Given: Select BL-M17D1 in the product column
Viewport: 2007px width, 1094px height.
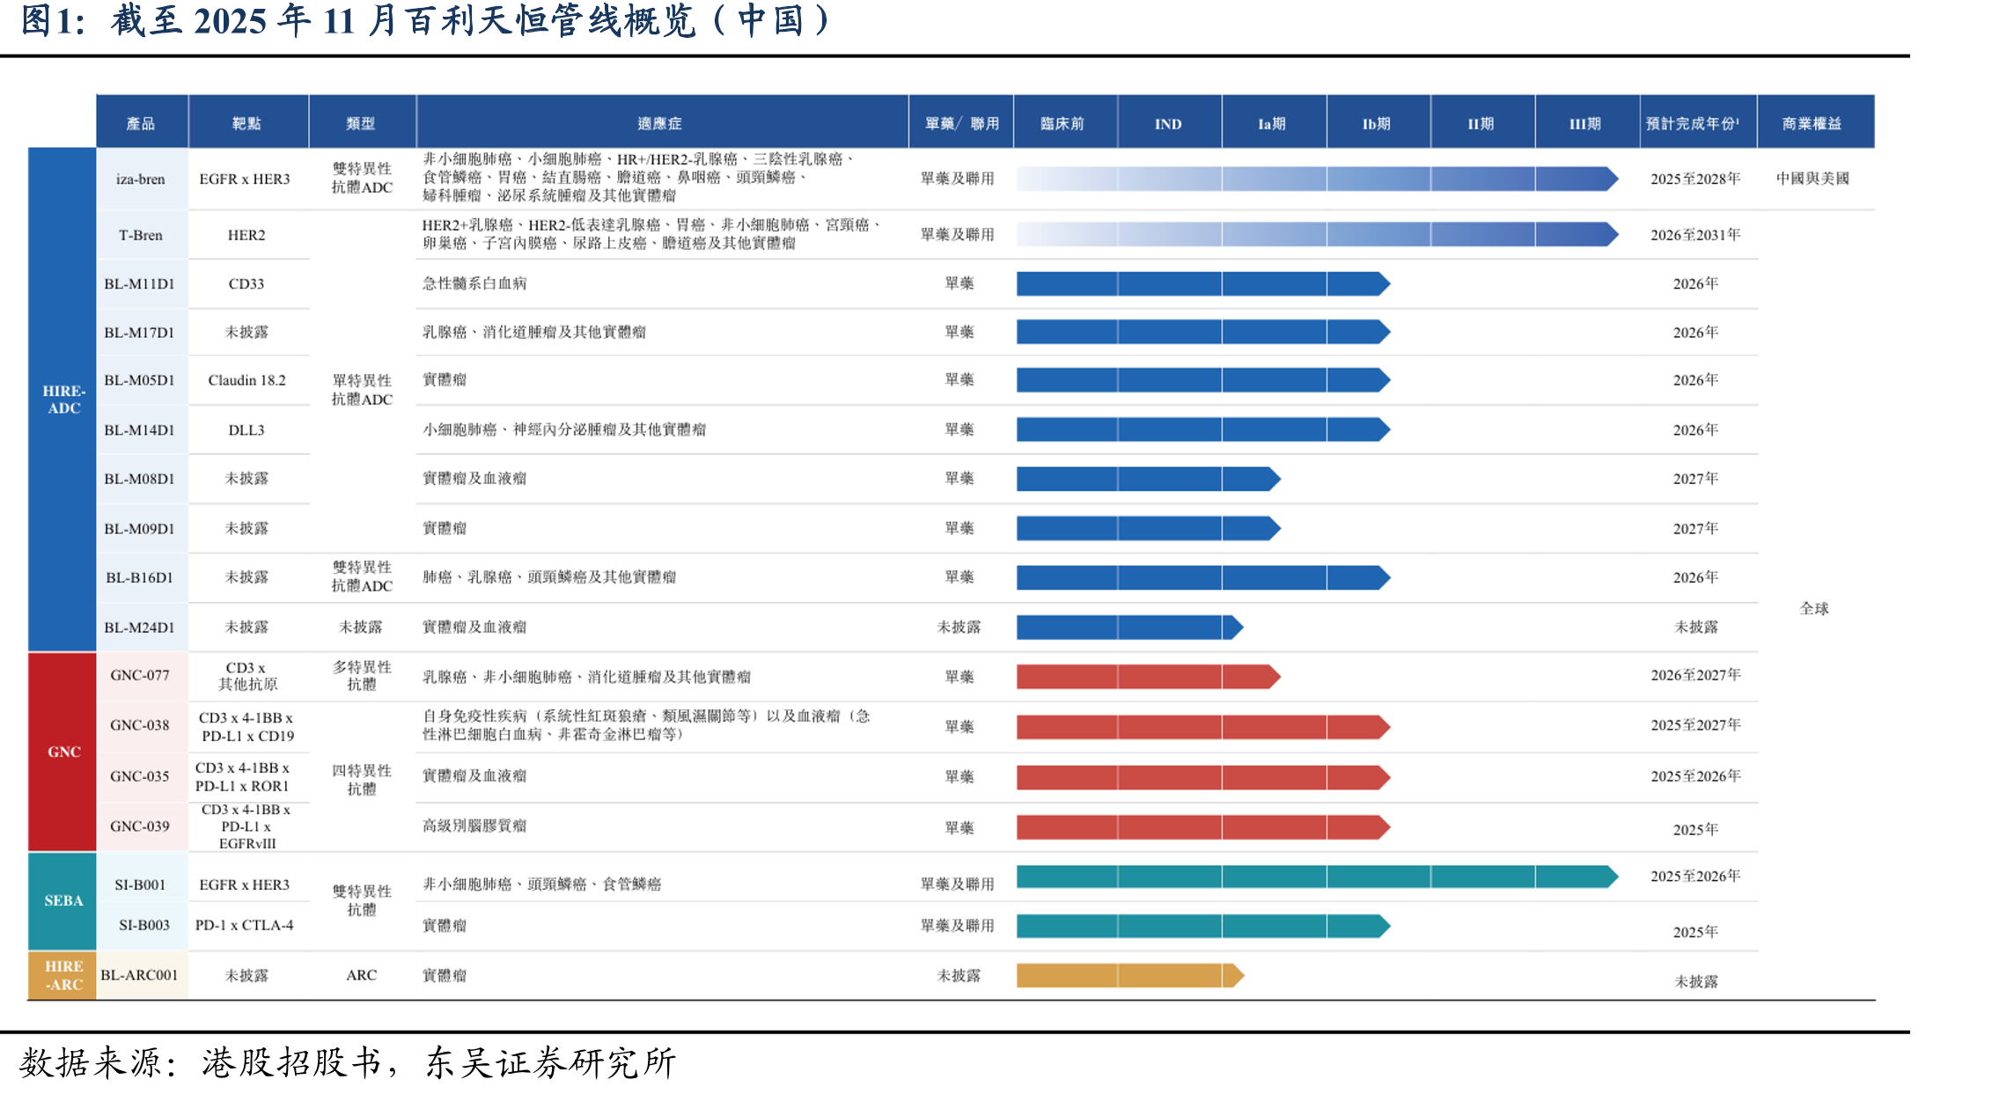Looking at the screenshot, I should [141, 332].
